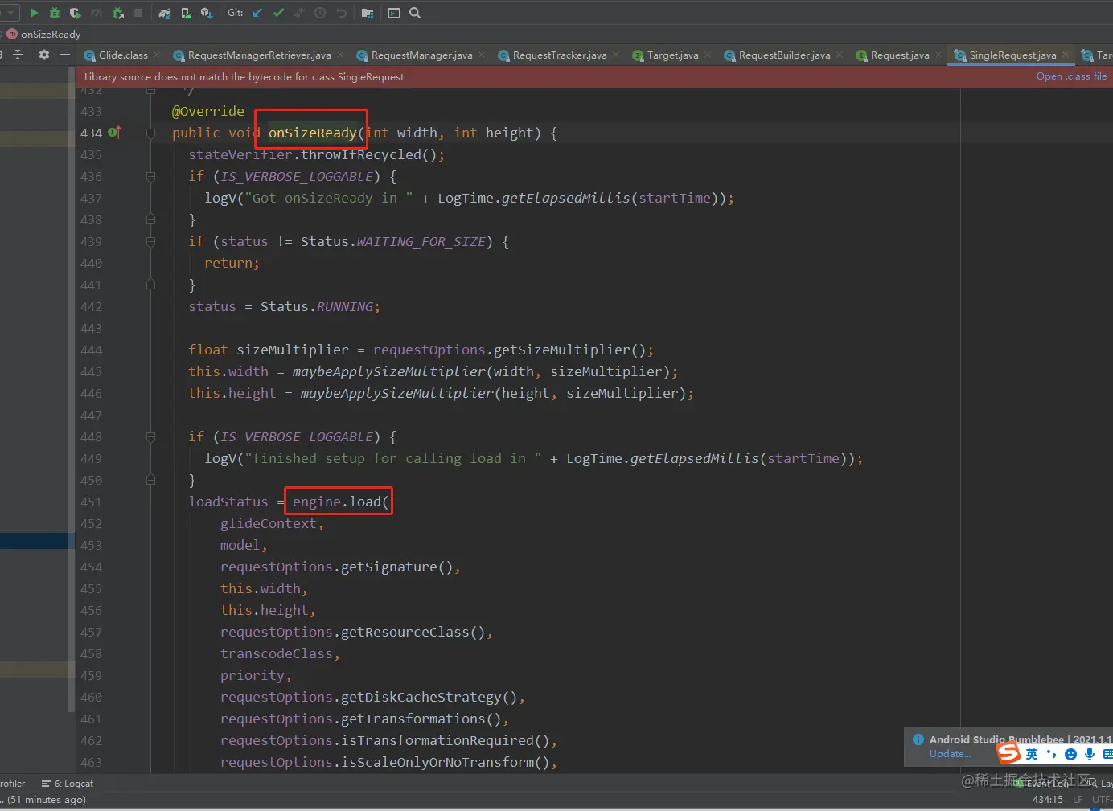The height and width of the screenshot is (811, 1113).
Task: Switch to the Glide.class tab
Action: coord(123,55)
